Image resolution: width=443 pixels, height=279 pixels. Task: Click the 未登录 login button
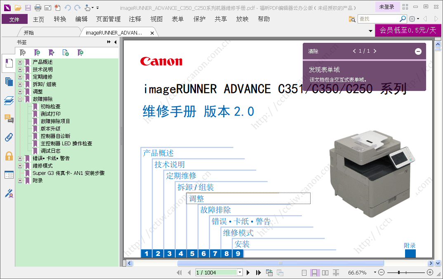tap(386, 7)
